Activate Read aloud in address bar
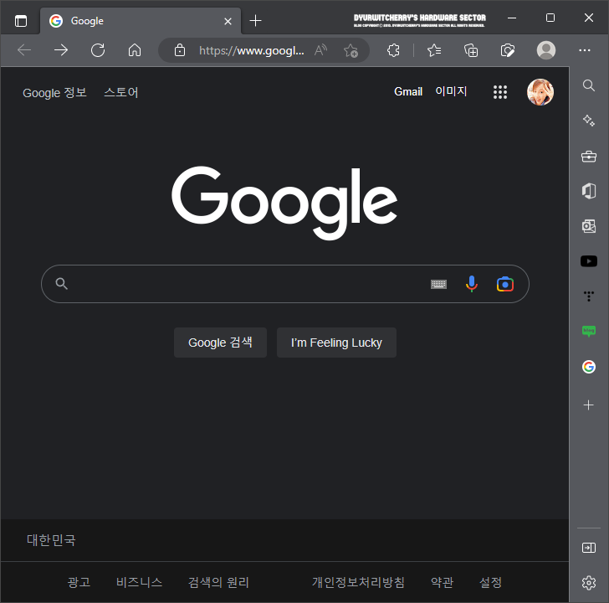 (320, 50)
